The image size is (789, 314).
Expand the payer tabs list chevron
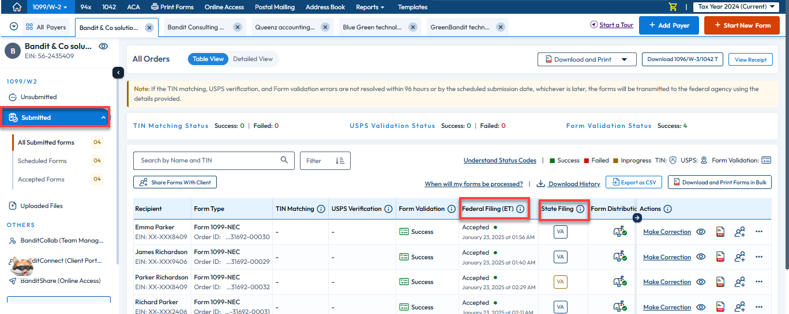pos(14,27)
